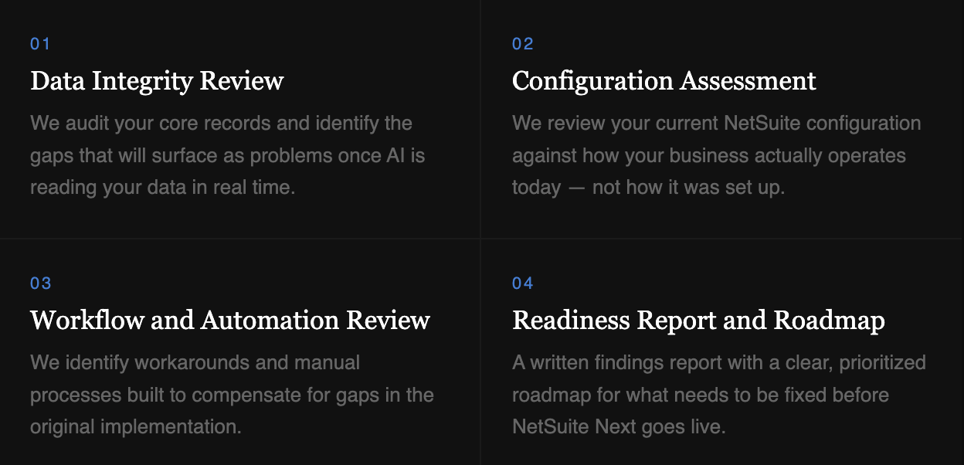Image resolution: width=964 pixels, height=465 pixels.
Task: Select the Configuration Assessment heading
Action: [x=664, y=81]
